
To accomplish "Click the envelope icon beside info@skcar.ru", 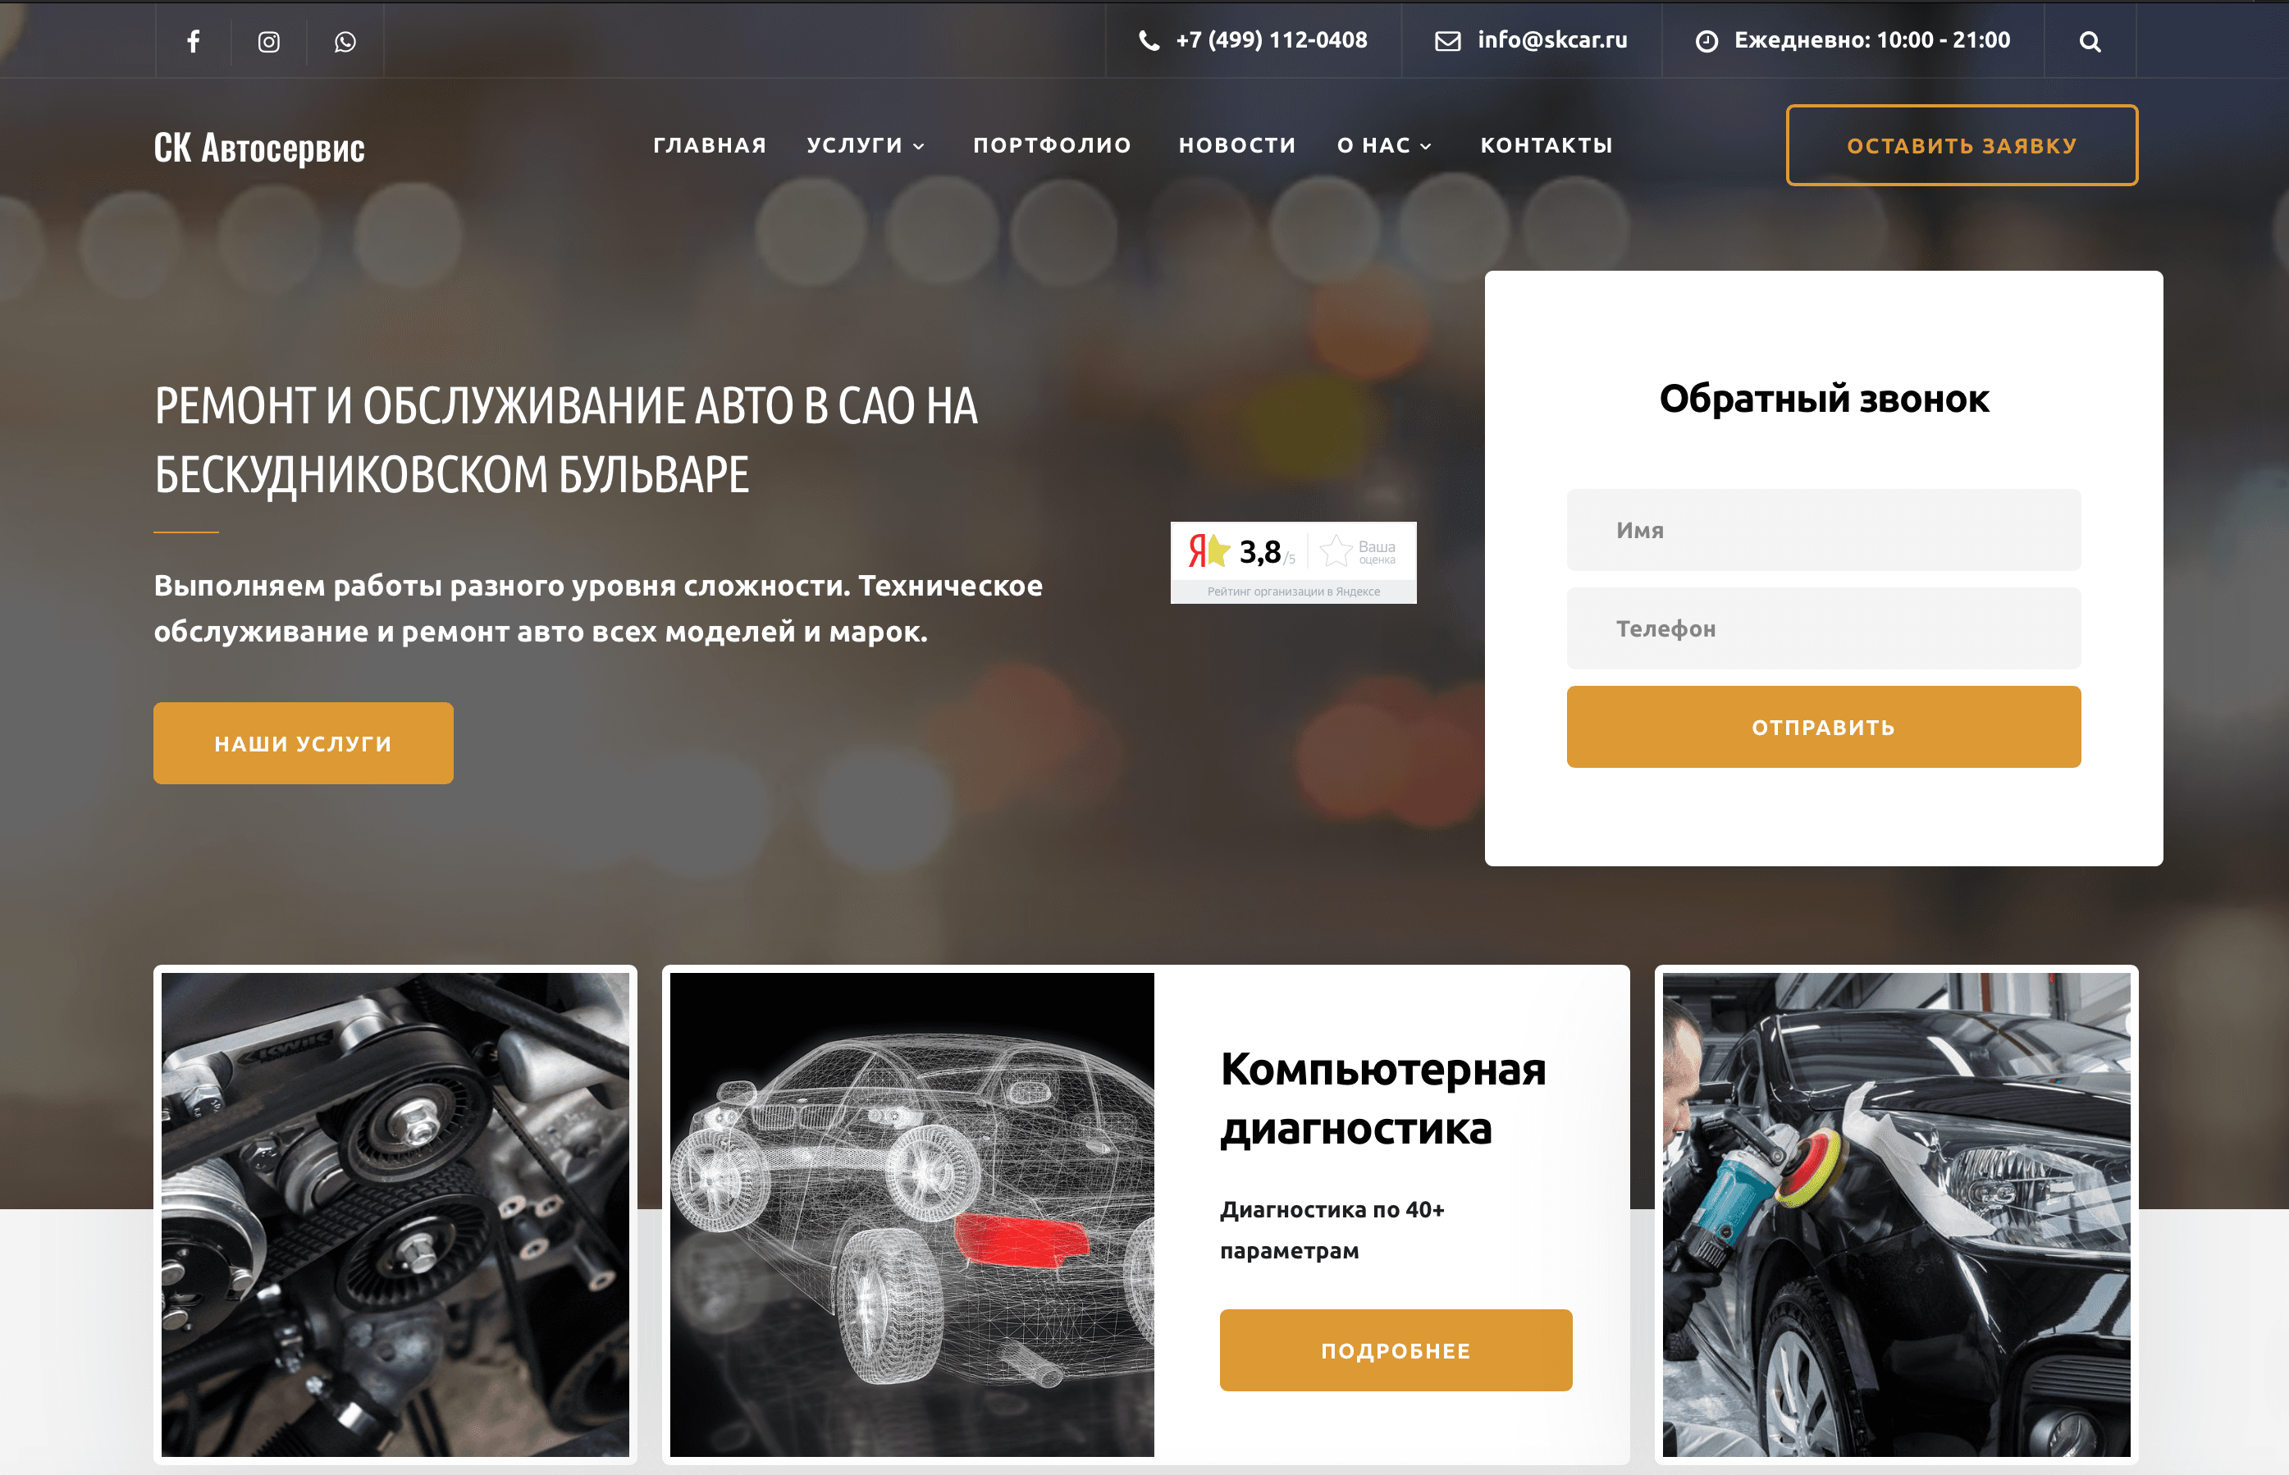I will (x=1446, y=40).
